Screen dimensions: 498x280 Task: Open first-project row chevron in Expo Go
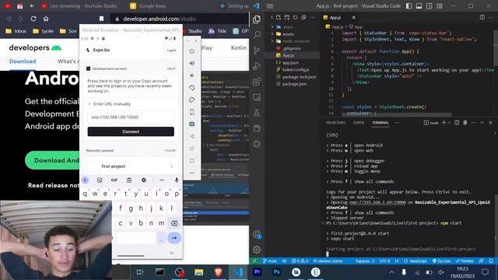click(171, 166)
